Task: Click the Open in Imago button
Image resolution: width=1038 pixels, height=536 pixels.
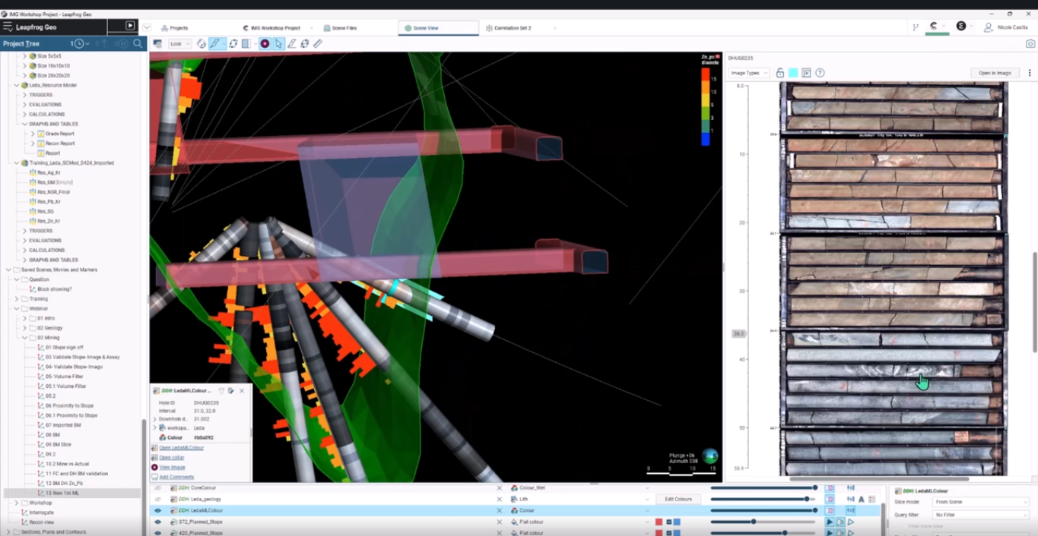Action: click(994, 73)
